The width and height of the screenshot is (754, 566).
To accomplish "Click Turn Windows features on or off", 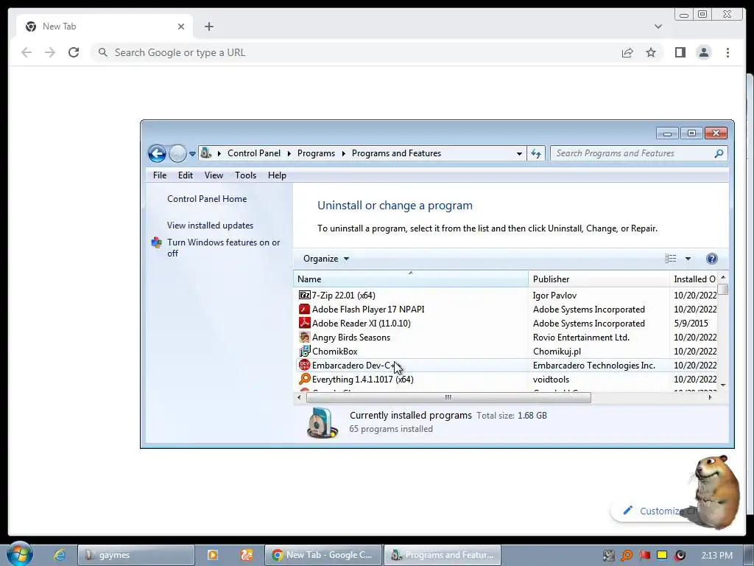I will coord(224,248).
